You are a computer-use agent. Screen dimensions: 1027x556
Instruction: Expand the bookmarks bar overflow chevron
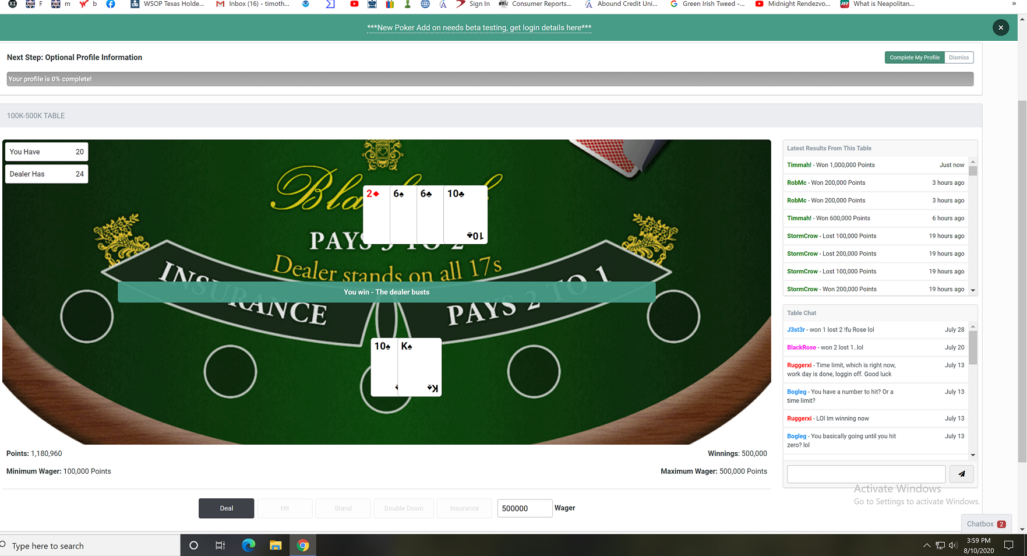click(1014, 4)
